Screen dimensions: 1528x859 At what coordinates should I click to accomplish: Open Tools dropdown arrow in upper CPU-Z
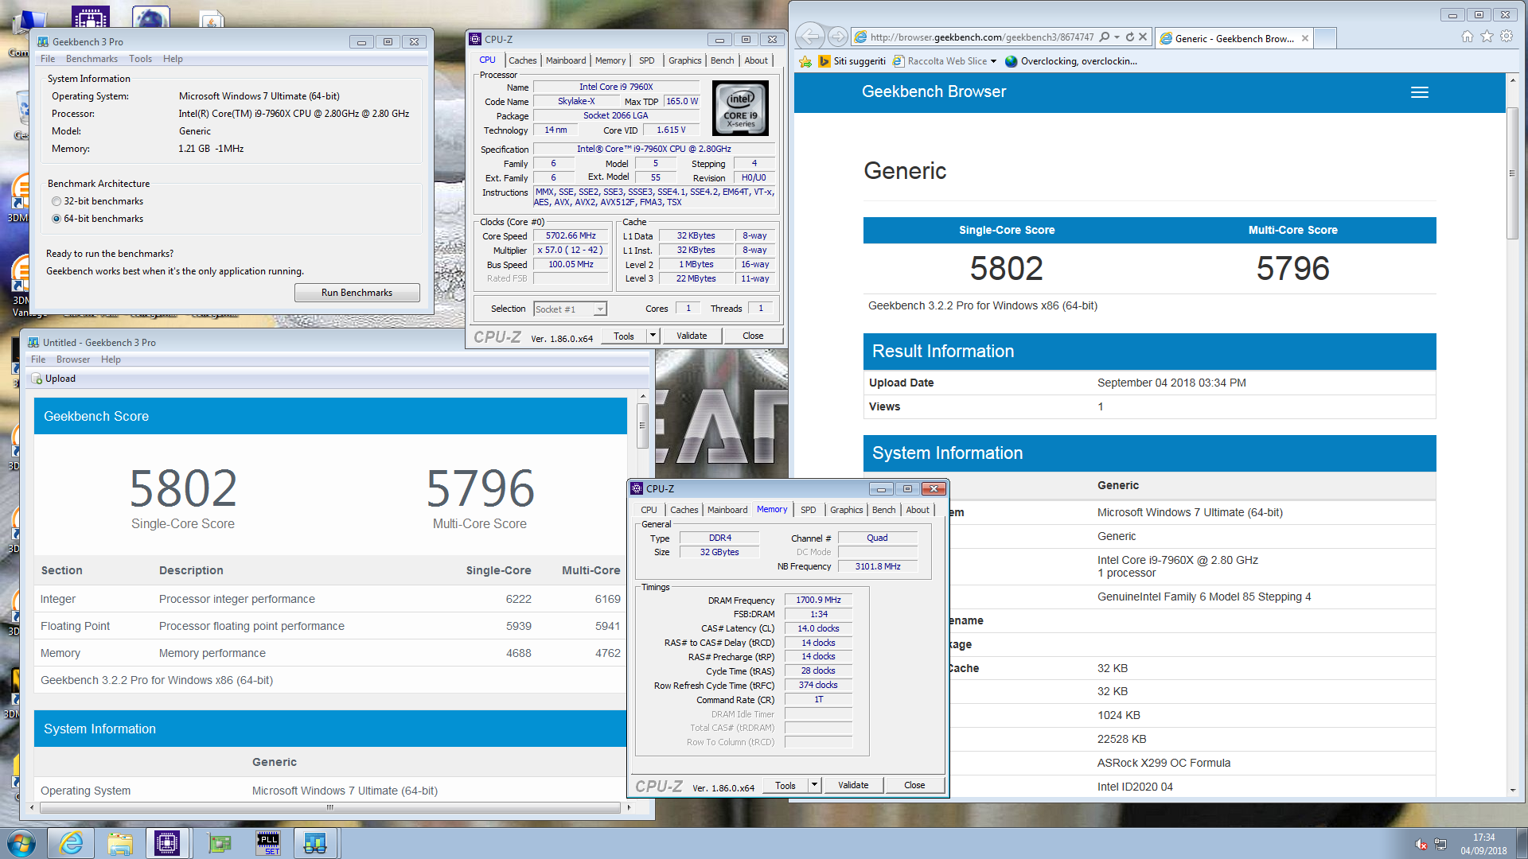(653, 336)
